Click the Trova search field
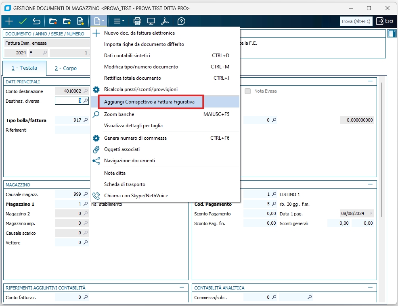 [x=356, y=21]
